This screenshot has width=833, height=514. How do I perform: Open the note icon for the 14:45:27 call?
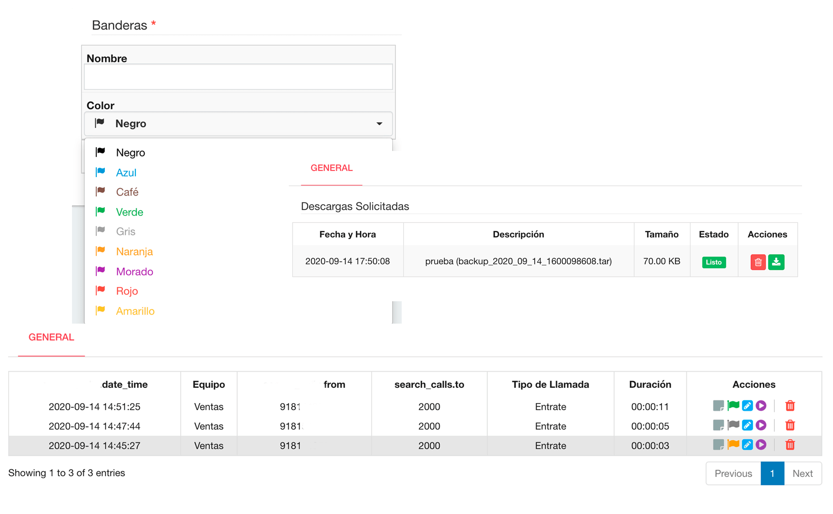(718, 445)
